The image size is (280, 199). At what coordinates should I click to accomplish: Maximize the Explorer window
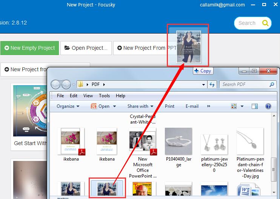pyautogui.click(x=254, y=71)
